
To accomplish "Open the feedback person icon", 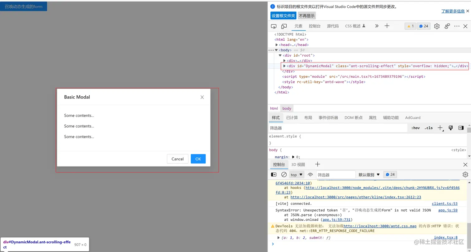I will coord(447,26).
